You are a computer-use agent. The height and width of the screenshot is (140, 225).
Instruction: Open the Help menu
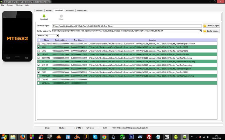27,5
